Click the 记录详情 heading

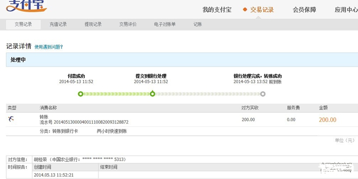click(19, 46)
